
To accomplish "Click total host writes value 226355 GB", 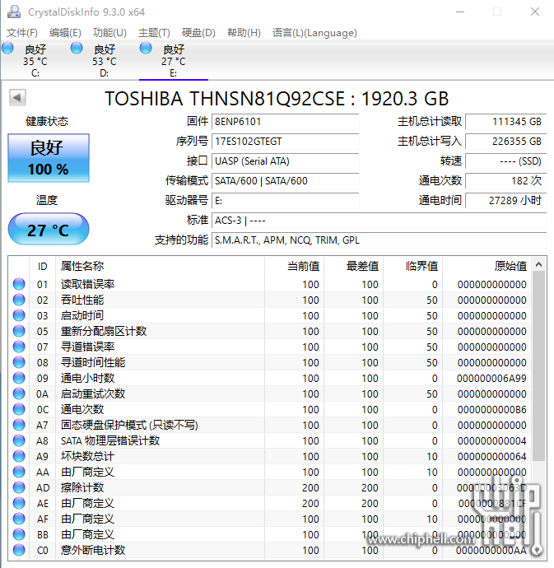I will 505,142.
